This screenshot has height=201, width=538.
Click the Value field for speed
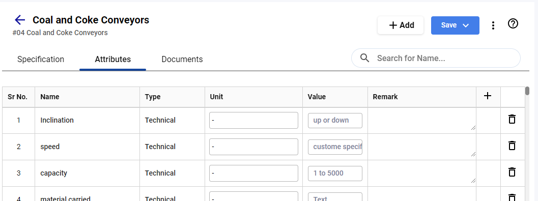tap(335, 147)
